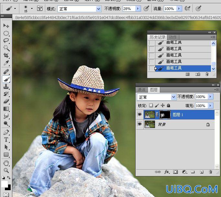Switch to the 动作 tab

[173, 37]
